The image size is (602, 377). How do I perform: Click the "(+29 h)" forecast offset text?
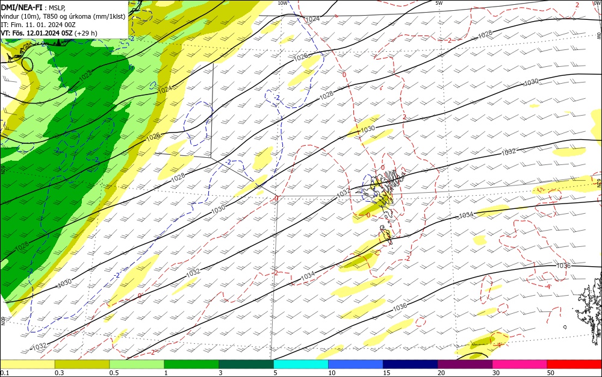(x=85, y=33)
